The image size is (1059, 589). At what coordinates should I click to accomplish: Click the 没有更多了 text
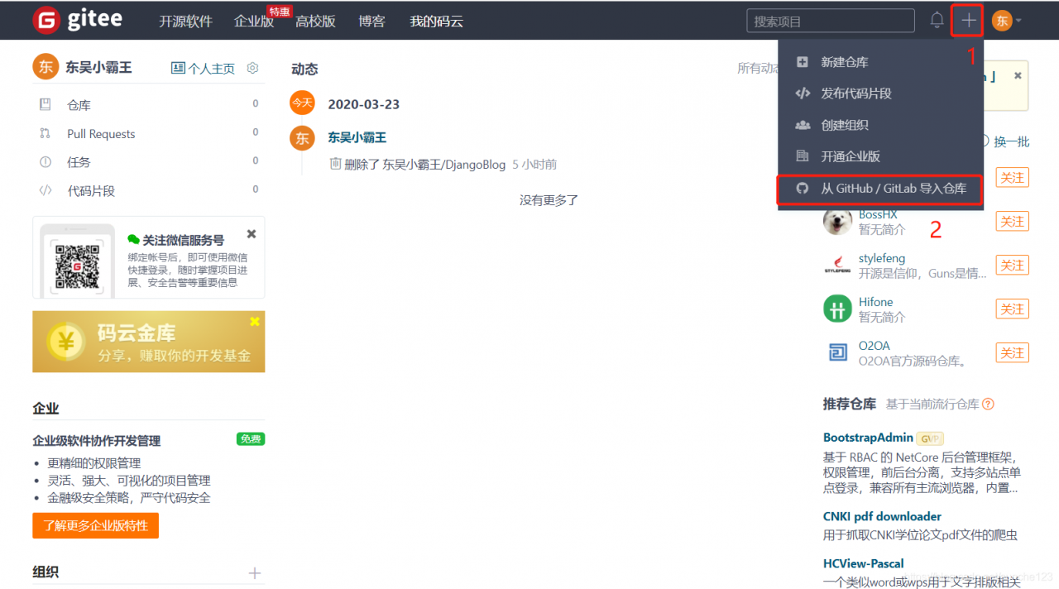[549, 200]
